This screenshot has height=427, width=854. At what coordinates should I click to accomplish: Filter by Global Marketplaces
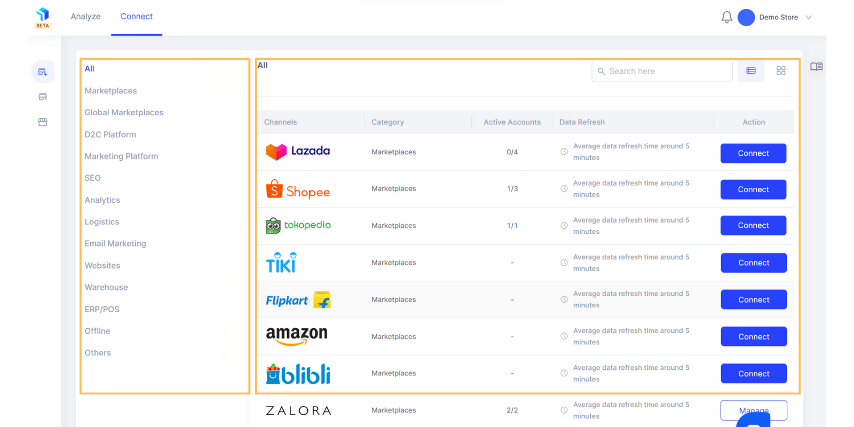(124, 113)
